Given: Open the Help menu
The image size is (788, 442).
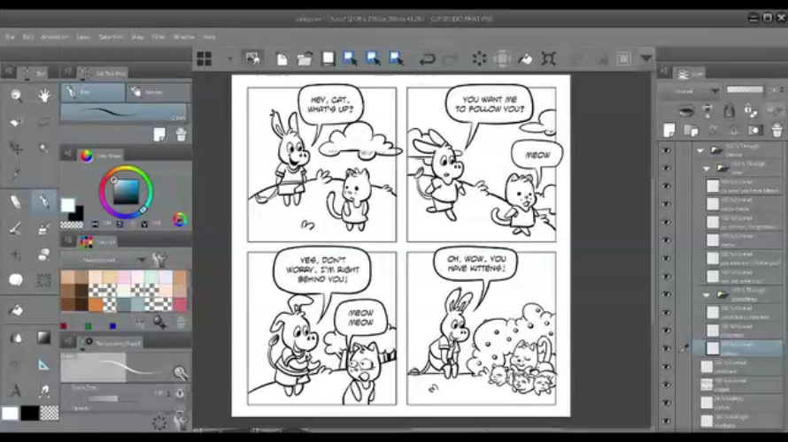Looking at the screenshot, I should (209, 36).
